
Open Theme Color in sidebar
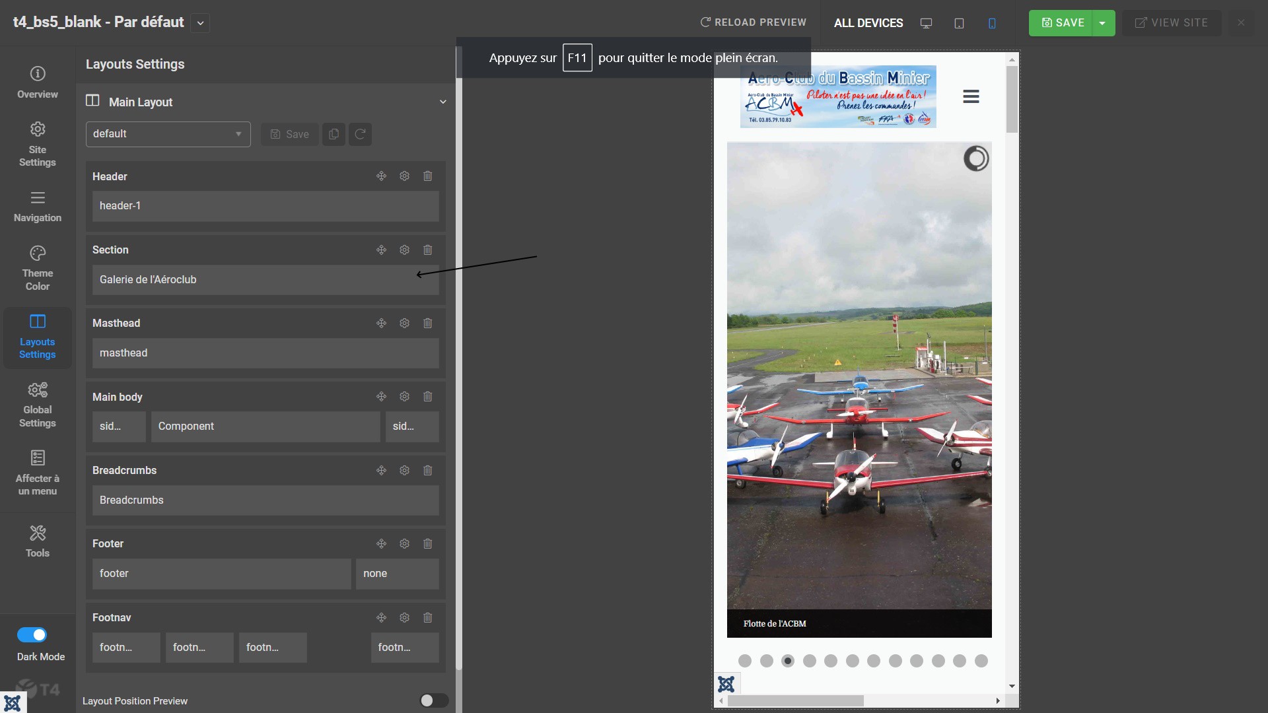pos(38,267)
